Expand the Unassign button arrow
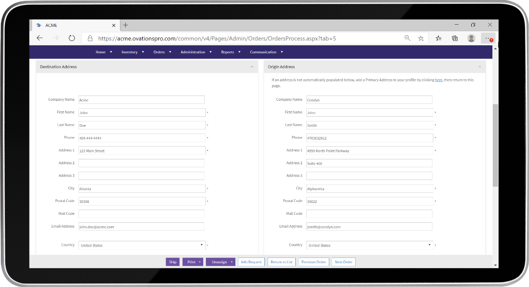Viewport: 529px width, 287px height. [x=232, y=262]
